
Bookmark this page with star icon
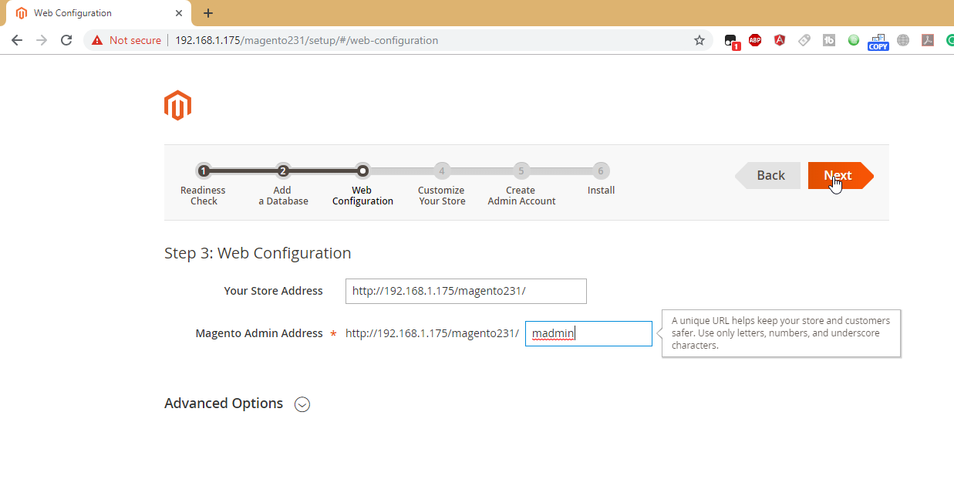[699, 40]
